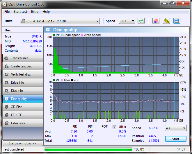The height and width of the screenshot is (154, 192).
Task: Click the Create test disc icon
Action: point(6,66)
